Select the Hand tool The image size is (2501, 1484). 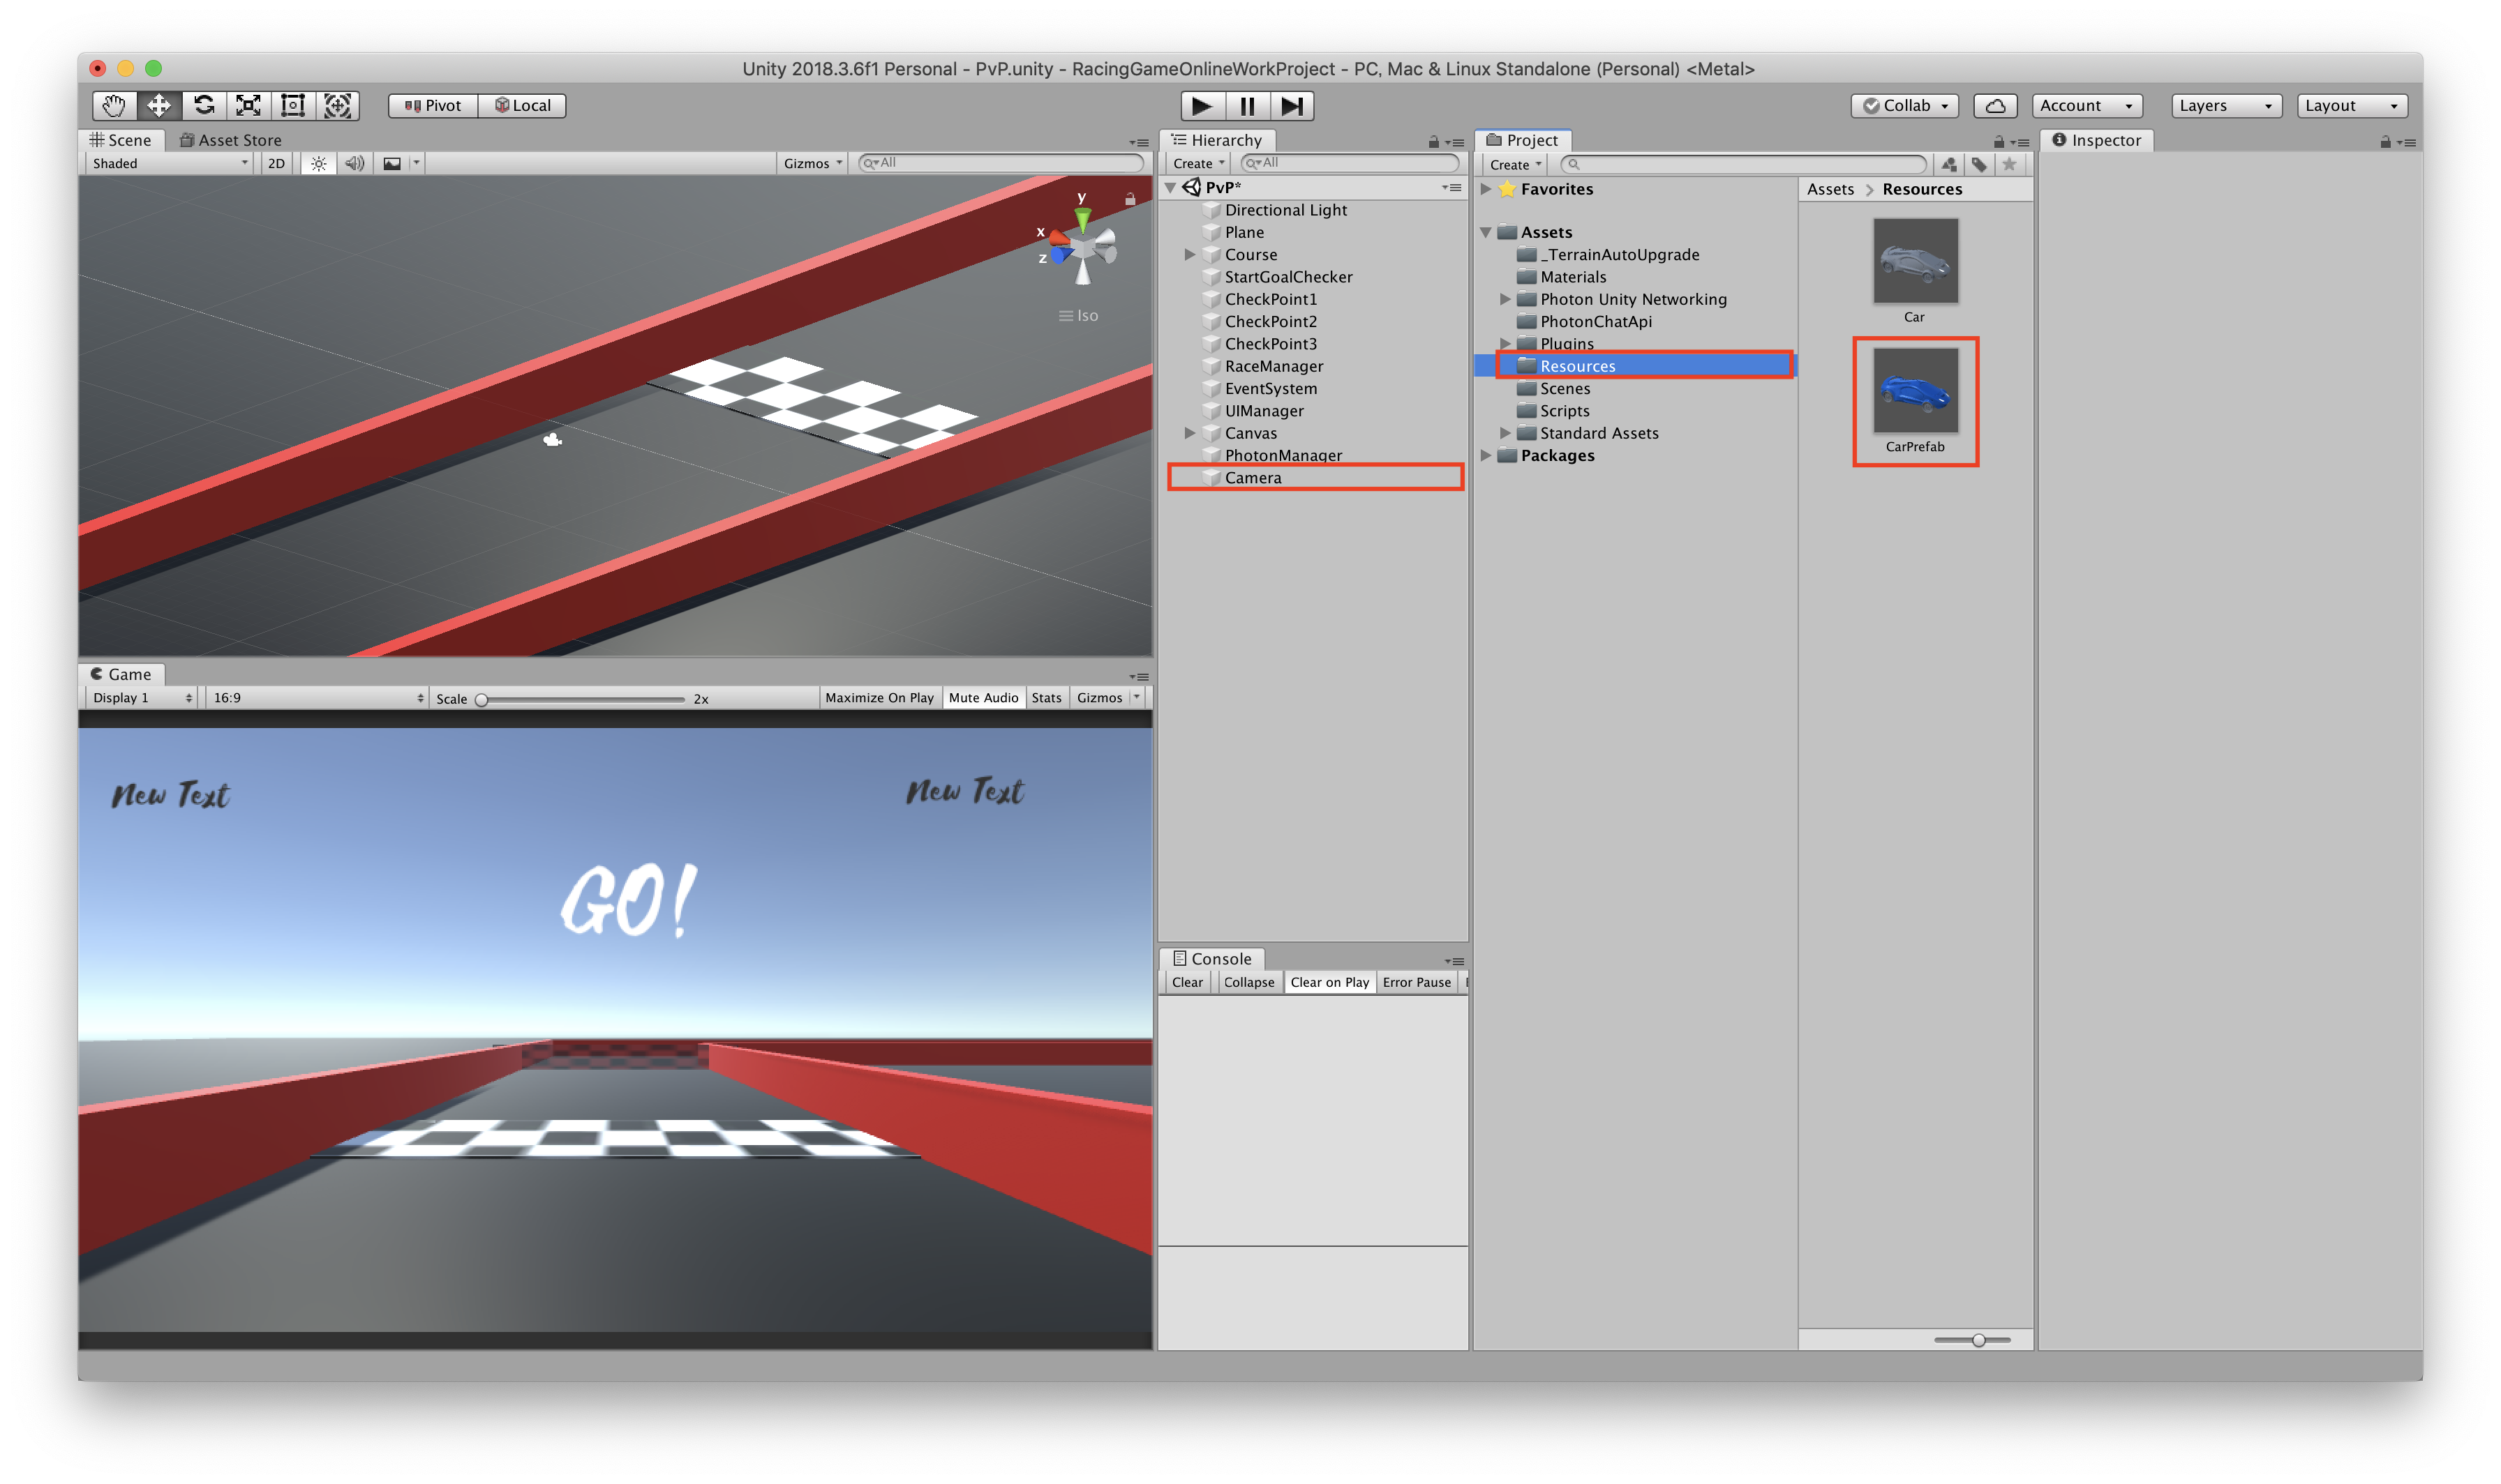click(113, 105)
